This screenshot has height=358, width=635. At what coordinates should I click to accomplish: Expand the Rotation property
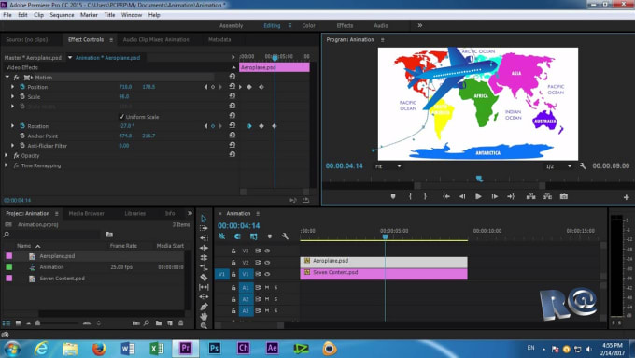(x=12, y=126)
